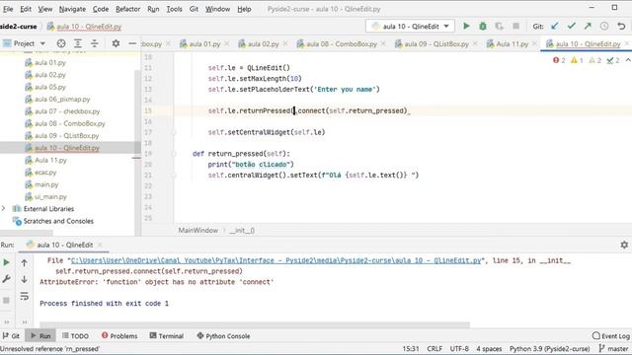The height and width of the screenshot is (355, 632).
Task: Open the TODO tool window
Action: 75,335
